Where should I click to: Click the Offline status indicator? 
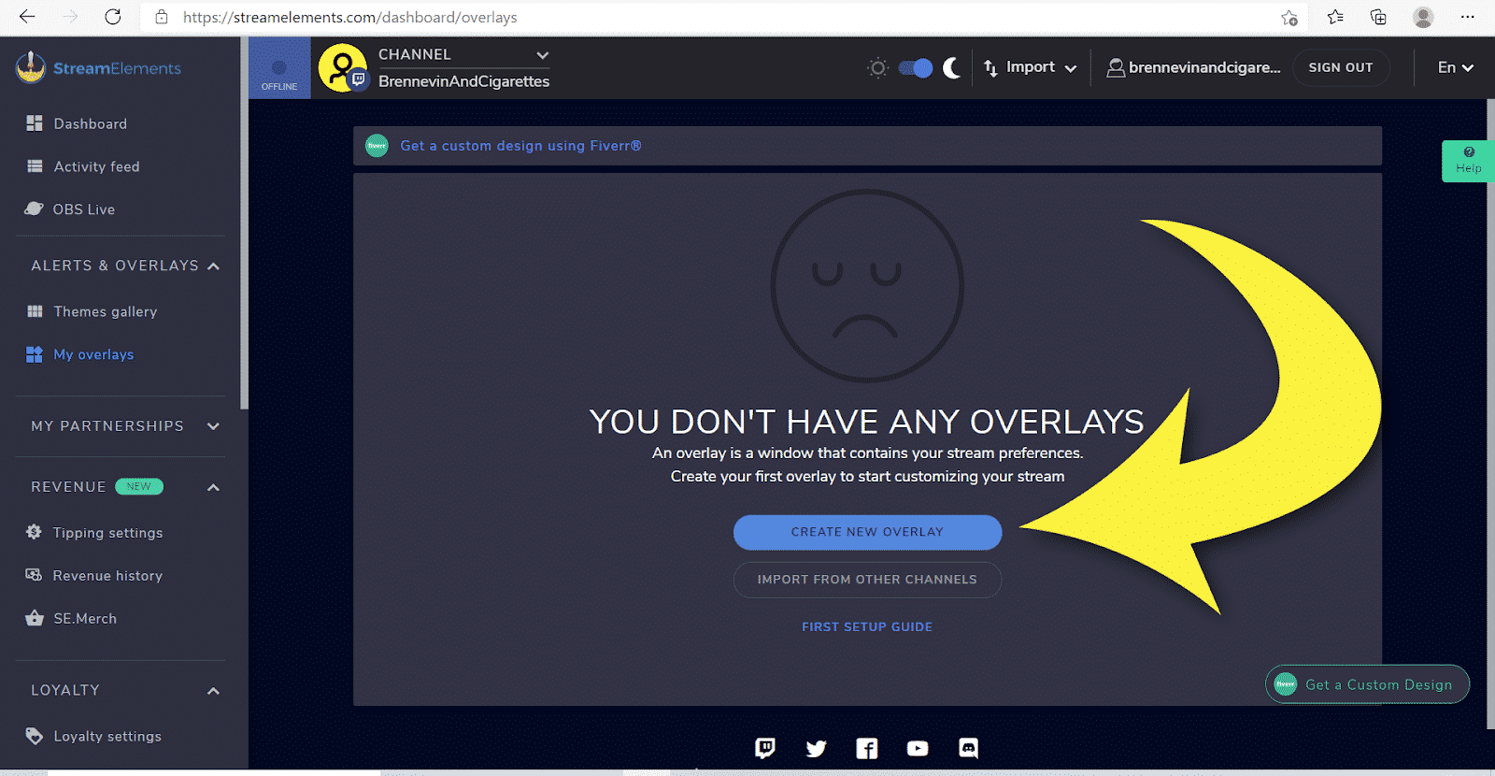coord(279,68)
